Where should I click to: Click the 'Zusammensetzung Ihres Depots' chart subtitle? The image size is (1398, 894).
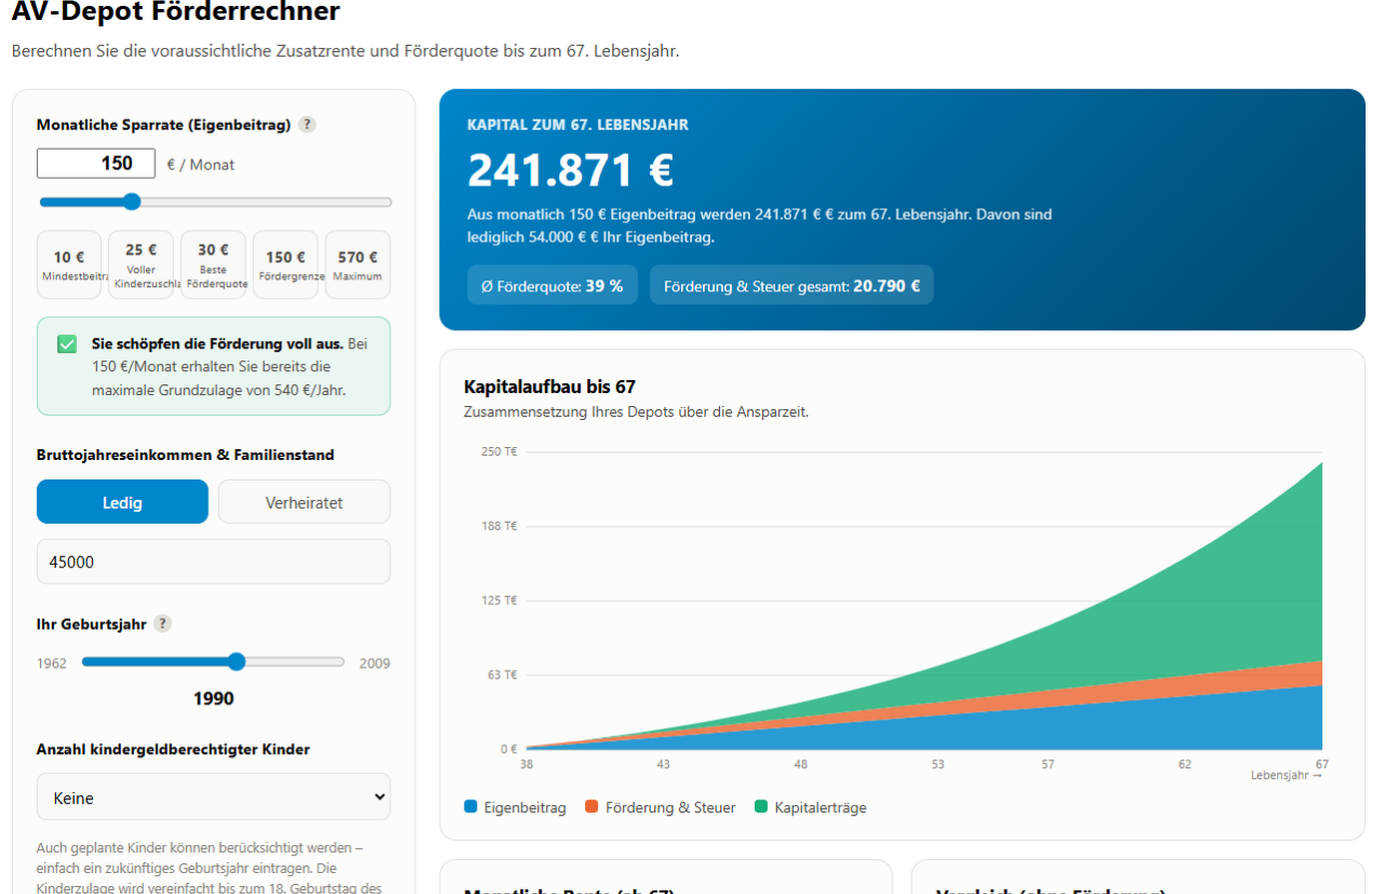pyautogui.click(x=636, y=412)
